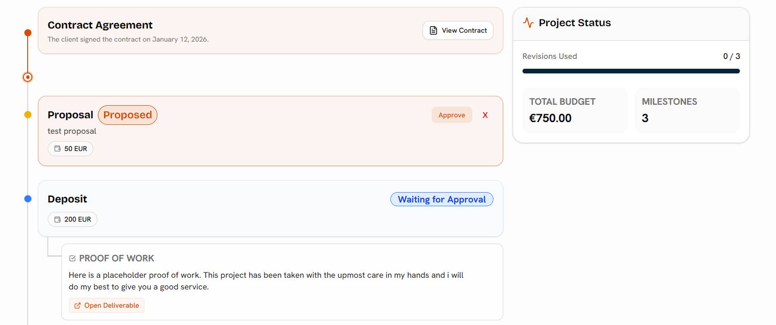Click the Waiting for Approval badge
The height and width of the screenshot is (325, 776).
(441, 199)
